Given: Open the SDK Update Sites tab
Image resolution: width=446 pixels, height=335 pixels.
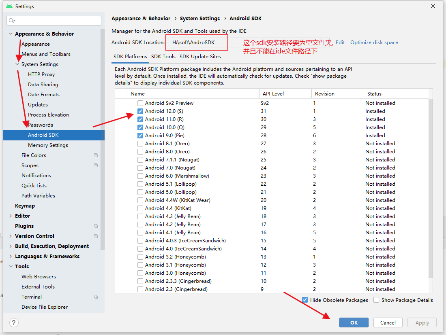Looking at the screenshot, I should click(200, 57).
